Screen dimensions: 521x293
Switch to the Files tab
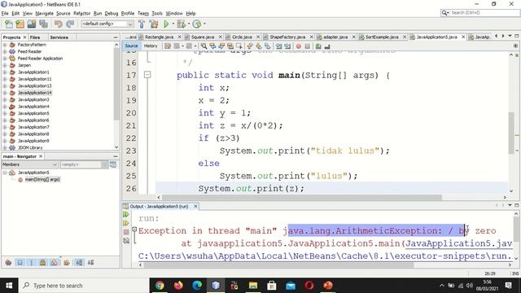34,37
